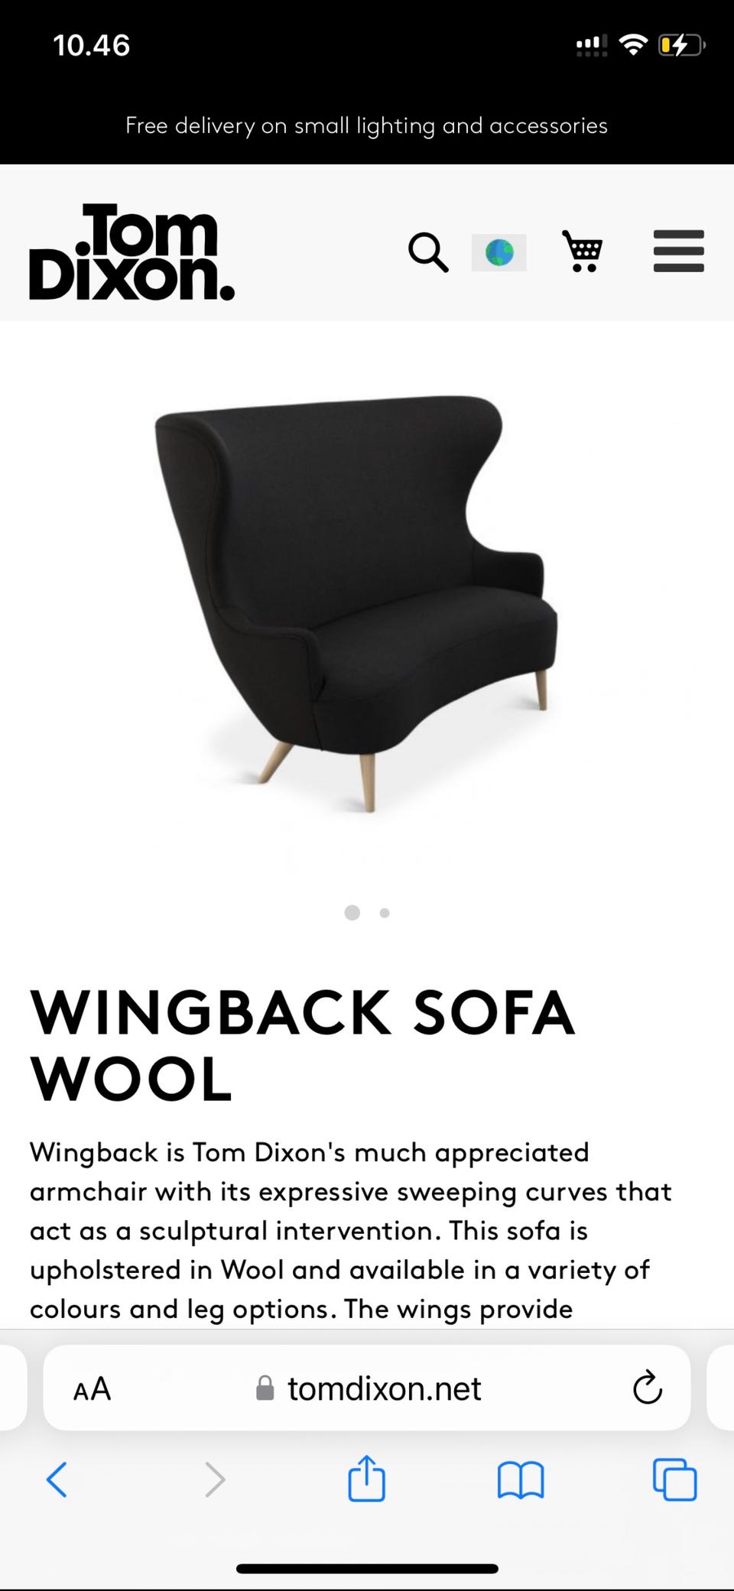Click the globe region selector icon
This screenshot has width=734, height=1591.
tap(499, 252)
